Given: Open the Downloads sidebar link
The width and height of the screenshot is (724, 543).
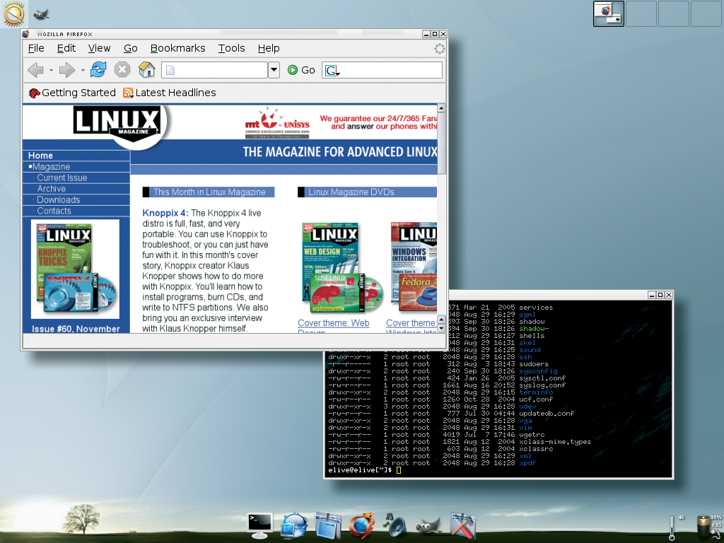Looking at the screenshot, I should [58, 200].
